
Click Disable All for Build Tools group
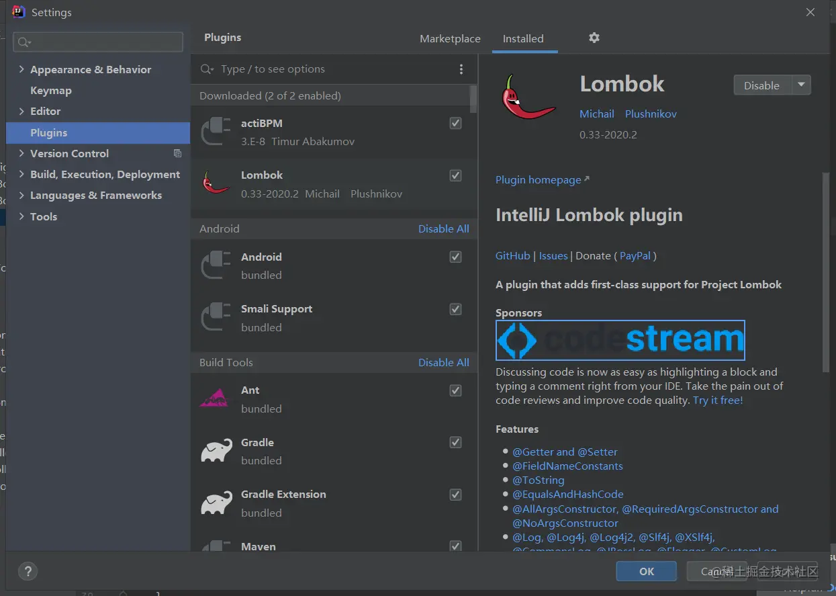point(444,362)
